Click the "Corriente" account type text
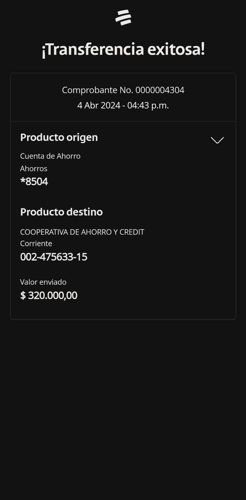 point(36,243)
